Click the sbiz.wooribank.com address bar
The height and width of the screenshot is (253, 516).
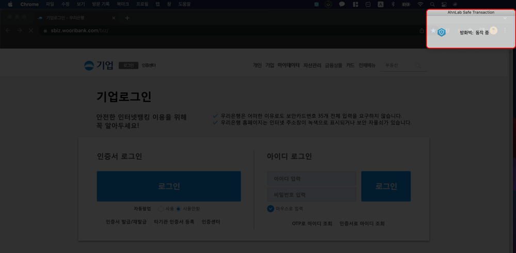pos(230,30)
